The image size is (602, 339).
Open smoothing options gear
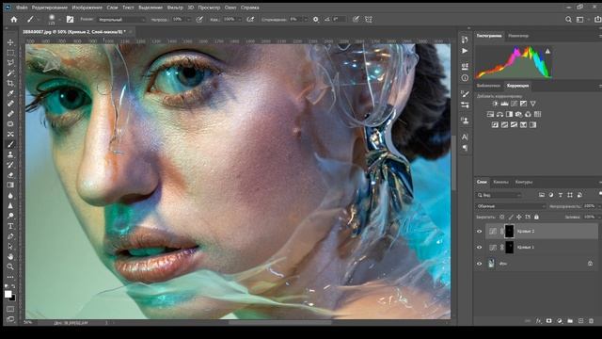click(x=316, y=19)
